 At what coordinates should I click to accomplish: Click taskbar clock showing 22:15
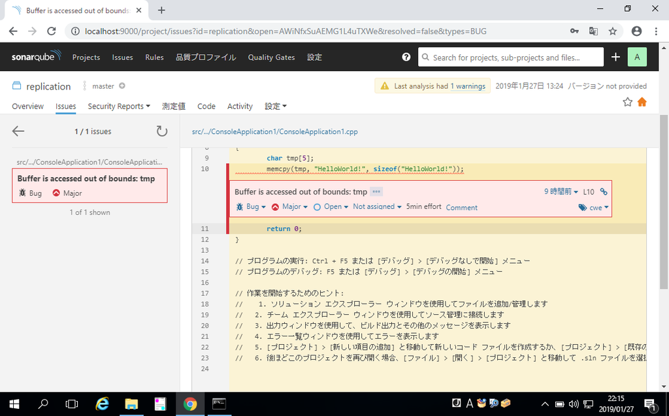tap(615, 404)
